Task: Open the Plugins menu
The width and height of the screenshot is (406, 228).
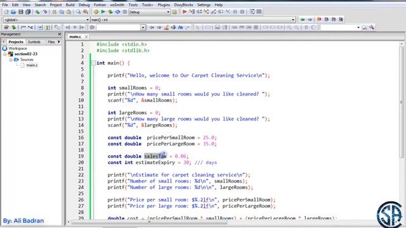Action: click(x=164, y=4)
